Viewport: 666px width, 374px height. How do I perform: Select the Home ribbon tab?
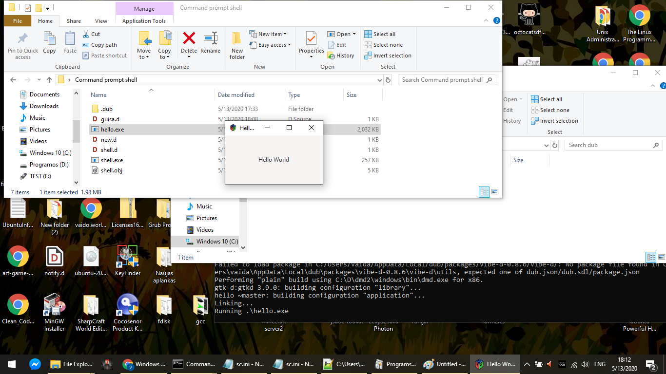click(45, 21)
